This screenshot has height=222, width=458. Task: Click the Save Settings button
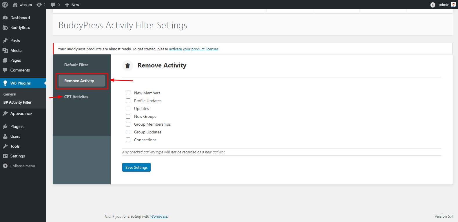coord(136,167)
